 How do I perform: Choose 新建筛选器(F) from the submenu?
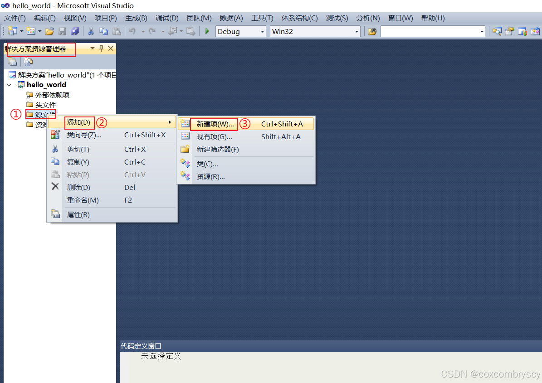pos(246,150)
